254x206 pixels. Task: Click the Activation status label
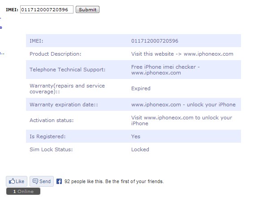52,120
